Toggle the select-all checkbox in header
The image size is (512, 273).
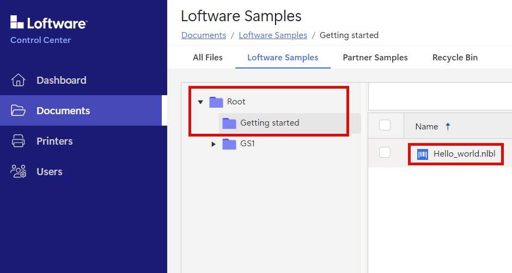(385, 126)
